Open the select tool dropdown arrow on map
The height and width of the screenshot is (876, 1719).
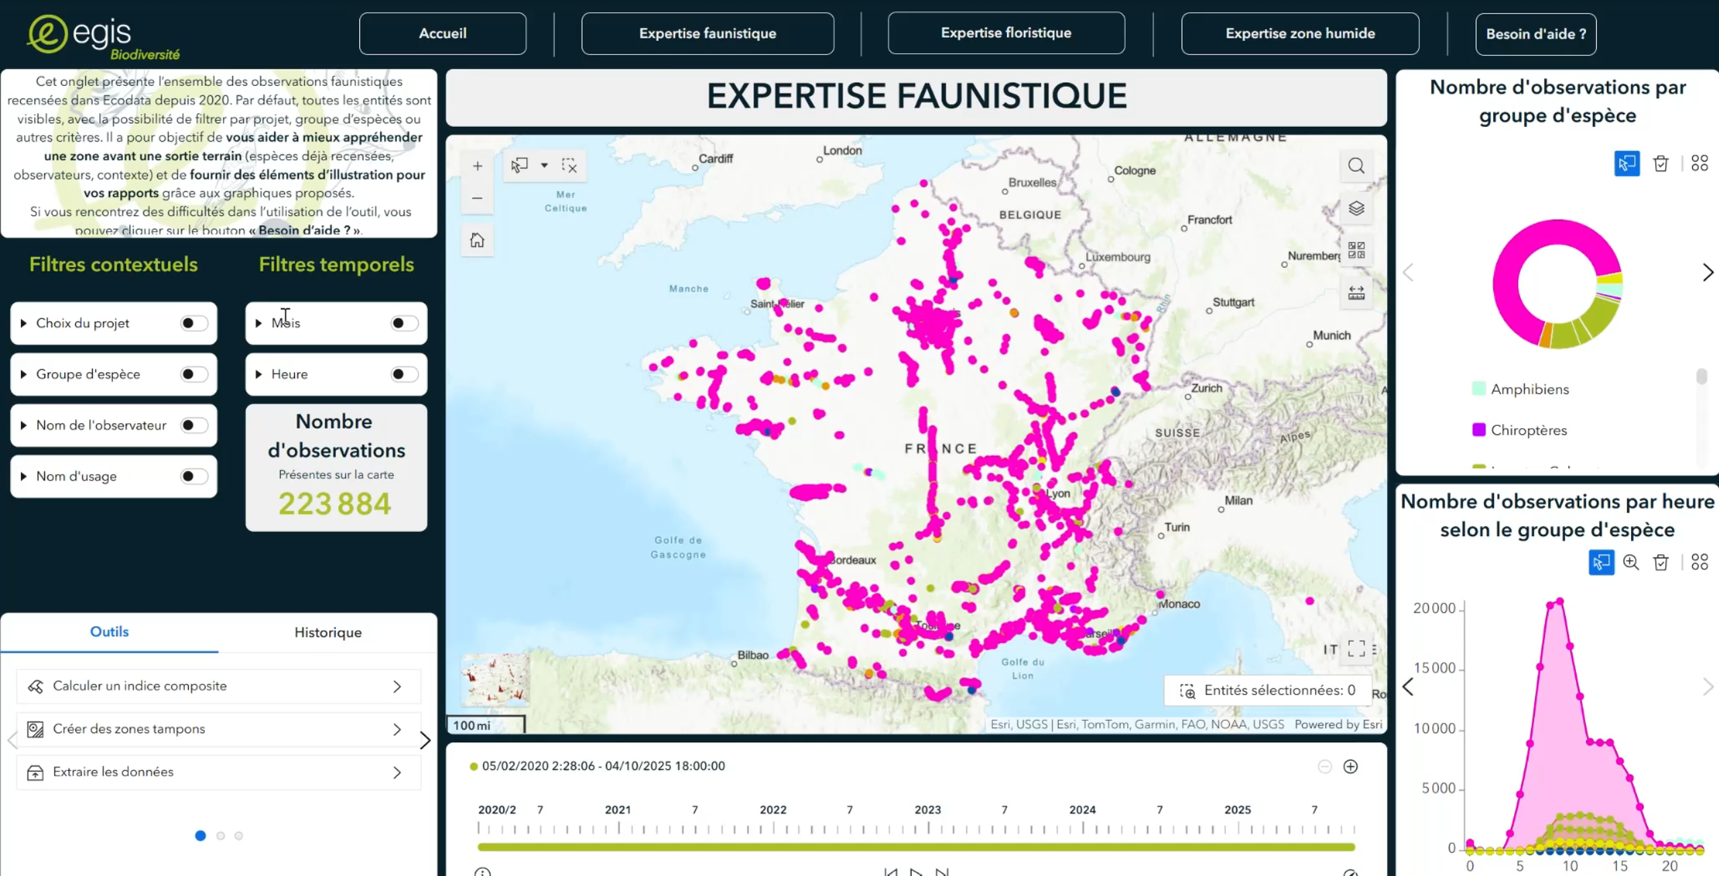(x=544, y=165)
